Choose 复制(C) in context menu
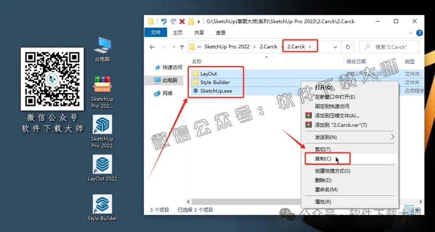This screenshot has width=435, height=232. click(323, 159)
